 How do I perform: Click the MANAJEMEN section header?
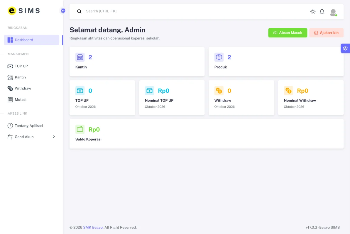pos(18,54)
